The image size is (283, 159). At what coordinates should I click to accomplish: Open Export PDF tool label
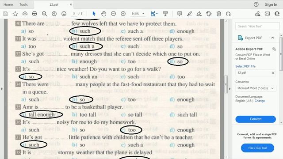click(x=253, y=38)
